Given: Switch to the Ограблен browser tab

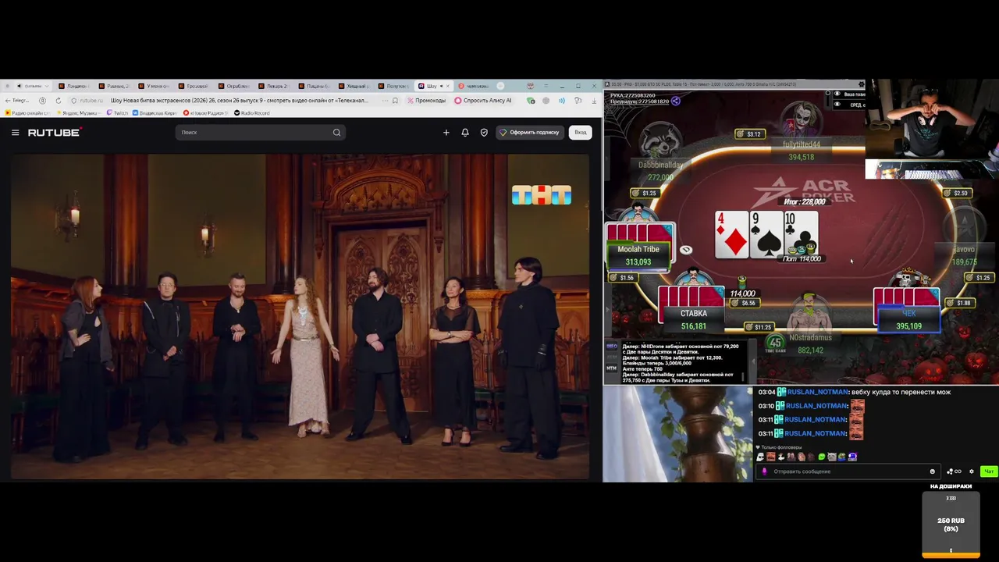Looking at the screenshot, I should 235,86.
